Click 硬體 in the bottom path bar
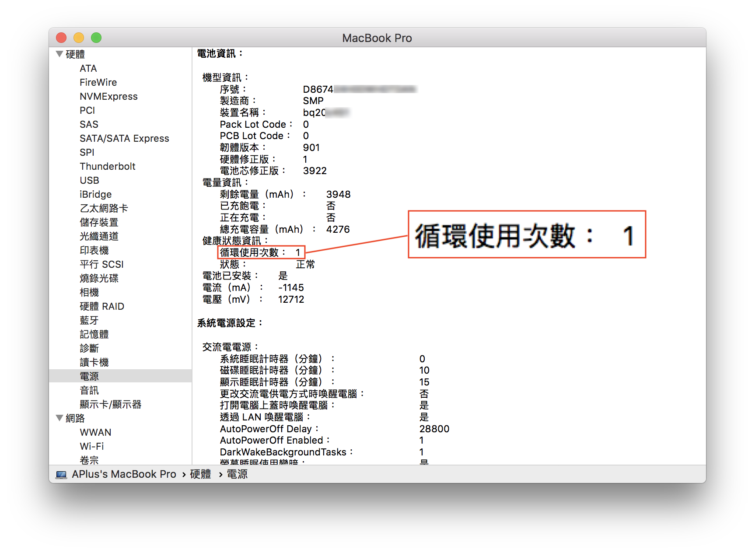The image size is (755, 553). coord(200,474)
